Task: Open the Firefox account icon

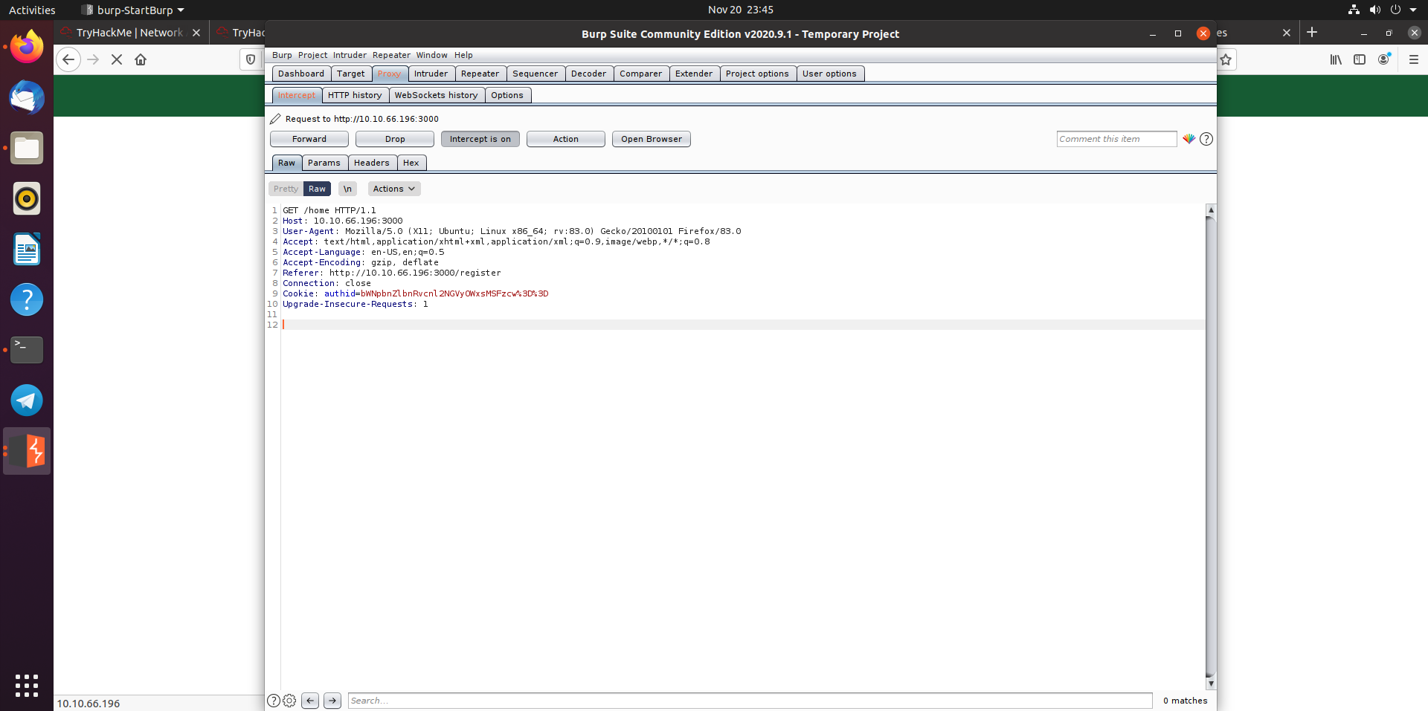Action: [x=1384, y=59]
